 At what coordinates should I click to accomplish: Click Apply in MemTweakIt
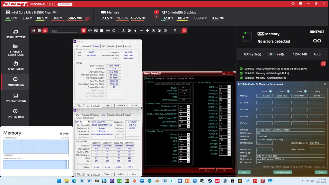[207, 170]
